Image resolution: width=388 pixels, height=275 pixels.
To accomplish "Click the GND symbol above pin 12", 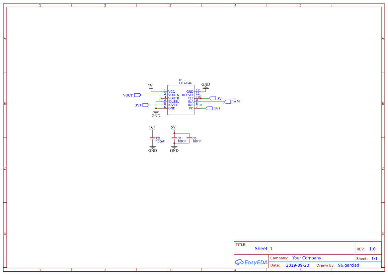I will pos(206,87).
